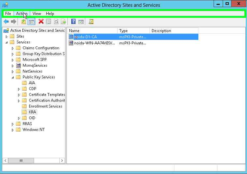Select NetServices in tree
Screen dimensions: 247x174
coord(32,71)
